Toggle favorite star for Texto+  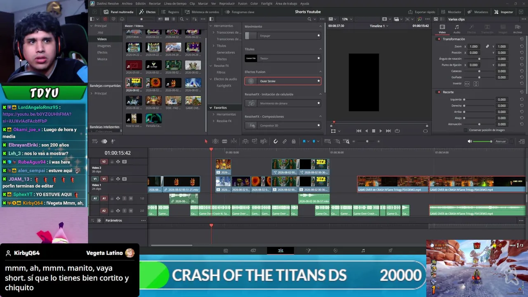tap(318, 58)
